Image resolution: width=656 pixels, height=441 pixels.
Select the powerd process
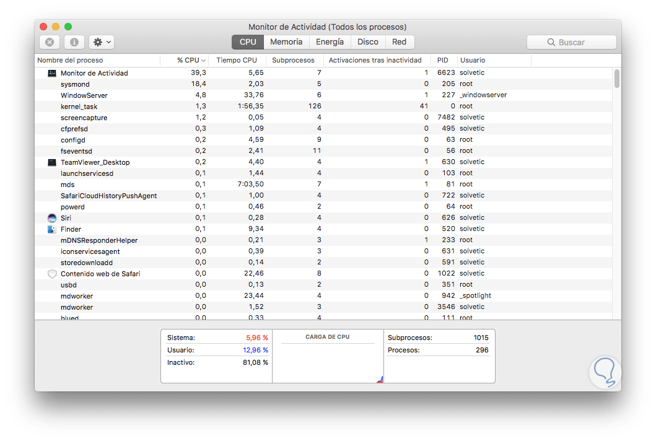point(323,207)
